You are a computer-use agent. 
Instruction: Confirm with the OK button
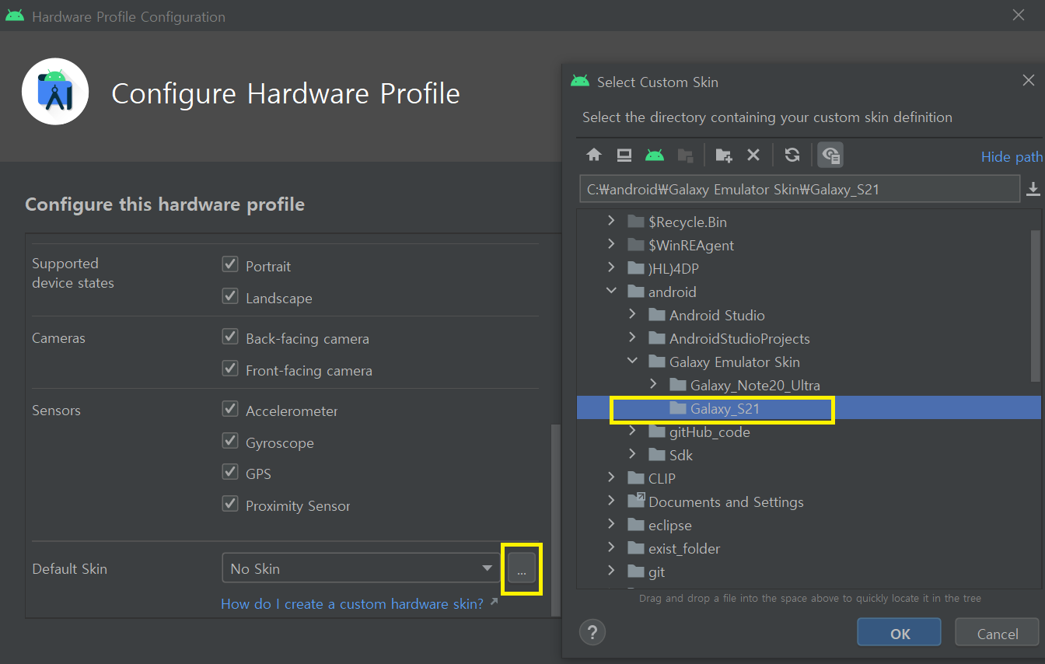pos(899,633)
